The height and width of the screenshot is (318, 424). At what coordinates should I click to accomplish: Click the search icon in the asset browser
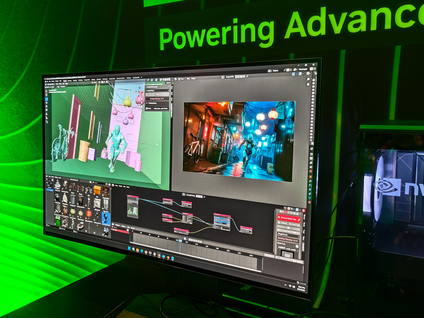pyautogui.click(x=93, y=182)
